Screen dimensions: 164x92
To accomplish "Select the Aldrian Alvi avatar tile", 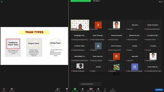I will click(x=98, y=46).
